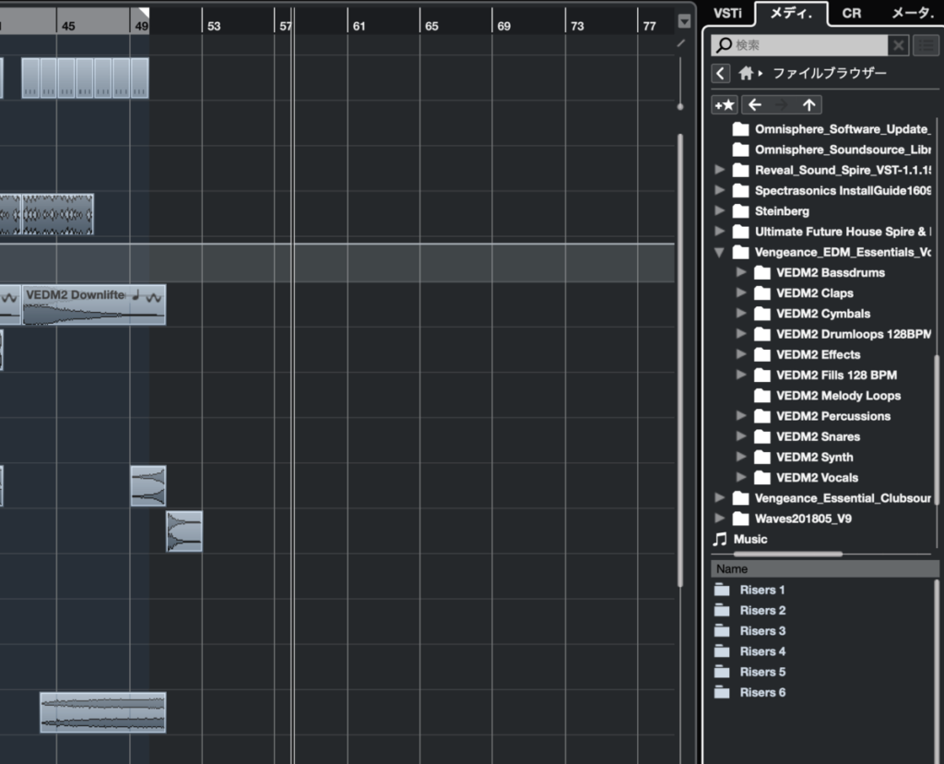Expand Ultimate Future House Spire folder
This screenshot has height=764, width=944.
(719, 232)
